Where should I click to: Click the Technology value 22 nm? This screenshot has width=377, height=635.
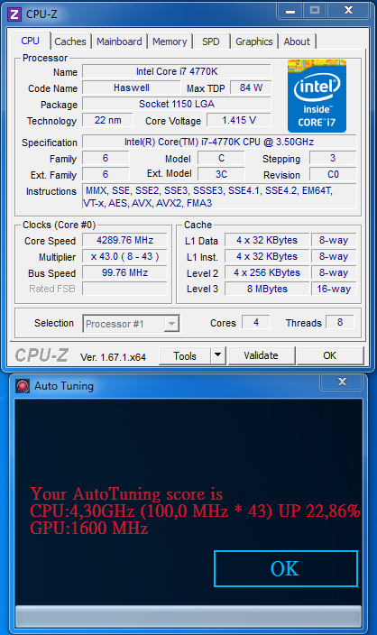point(107,120)
